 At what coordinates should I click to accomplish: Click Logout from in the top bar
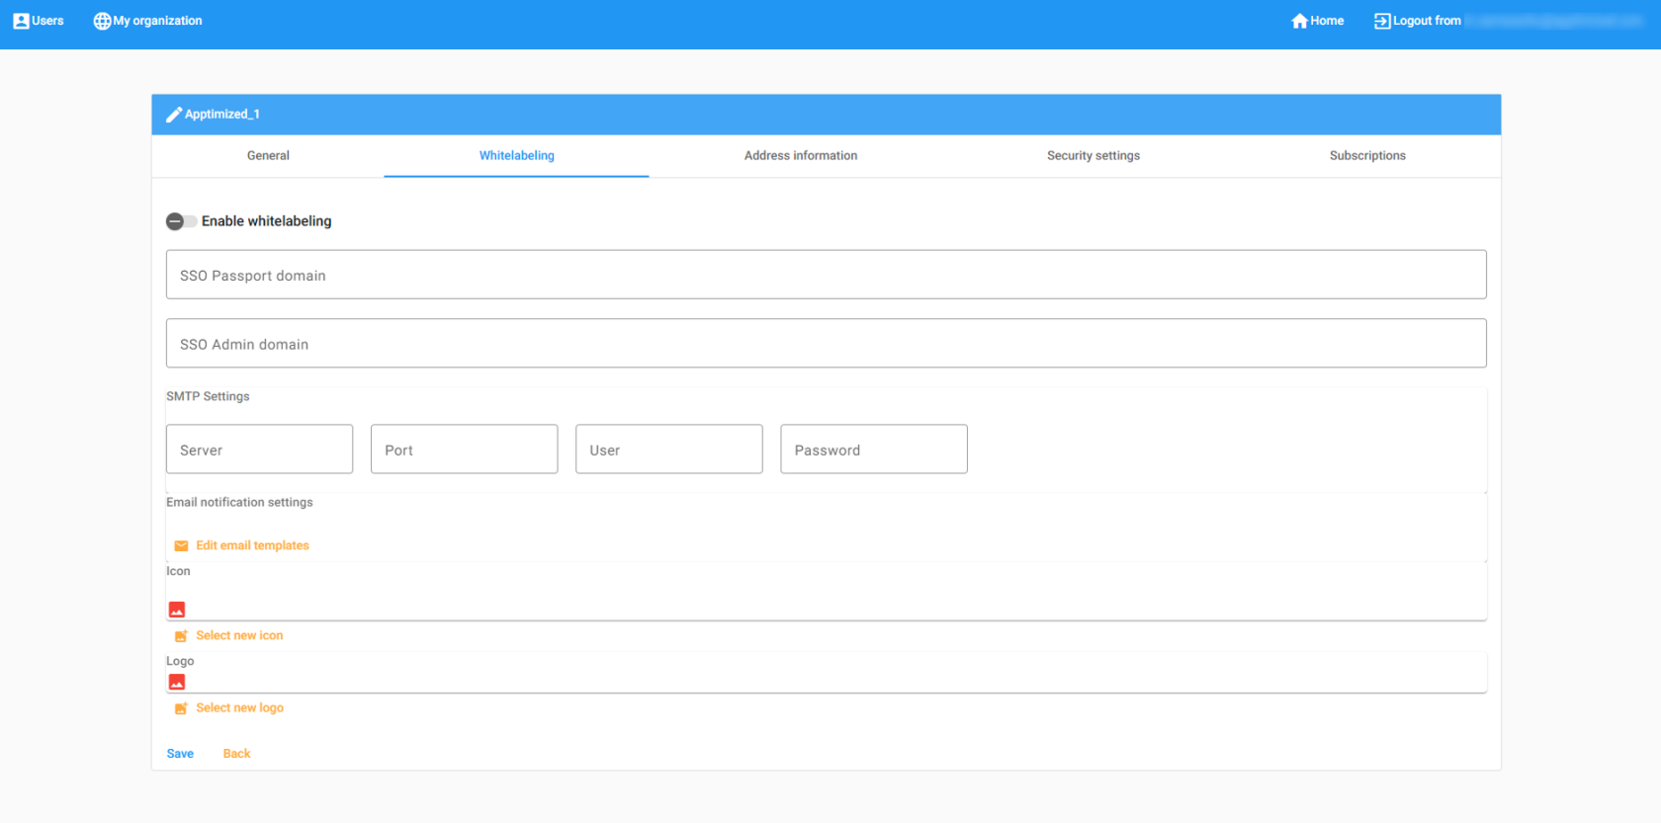1417,21
